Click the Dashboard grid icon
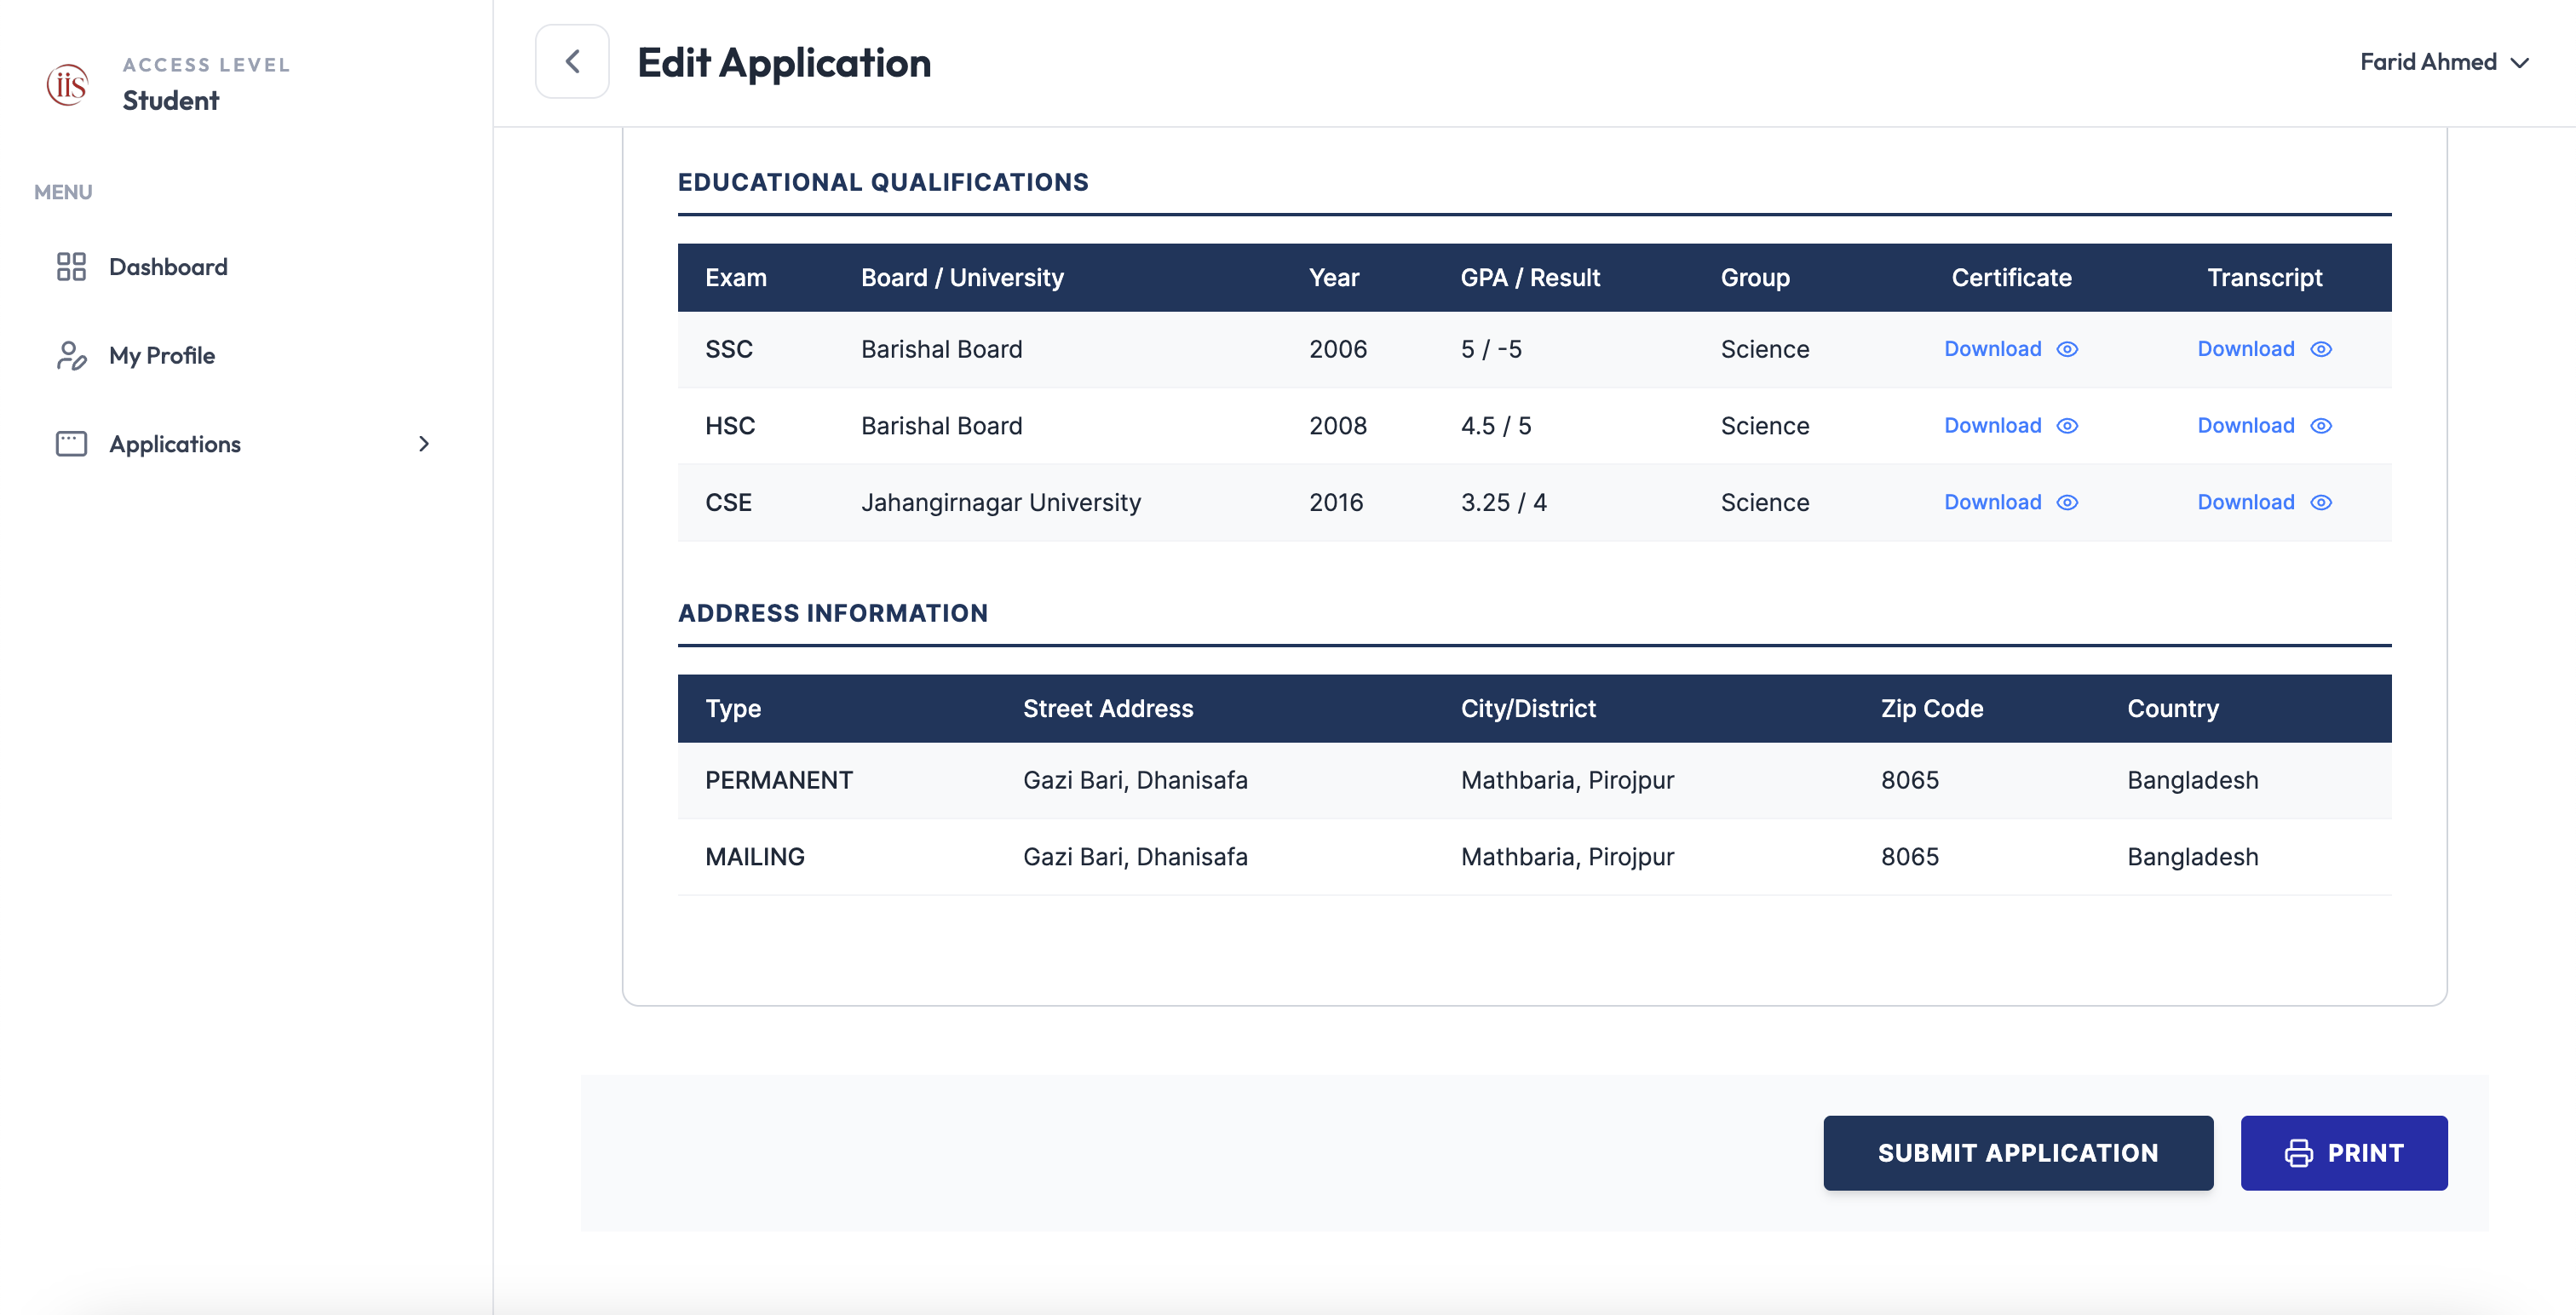 [71, 266]
